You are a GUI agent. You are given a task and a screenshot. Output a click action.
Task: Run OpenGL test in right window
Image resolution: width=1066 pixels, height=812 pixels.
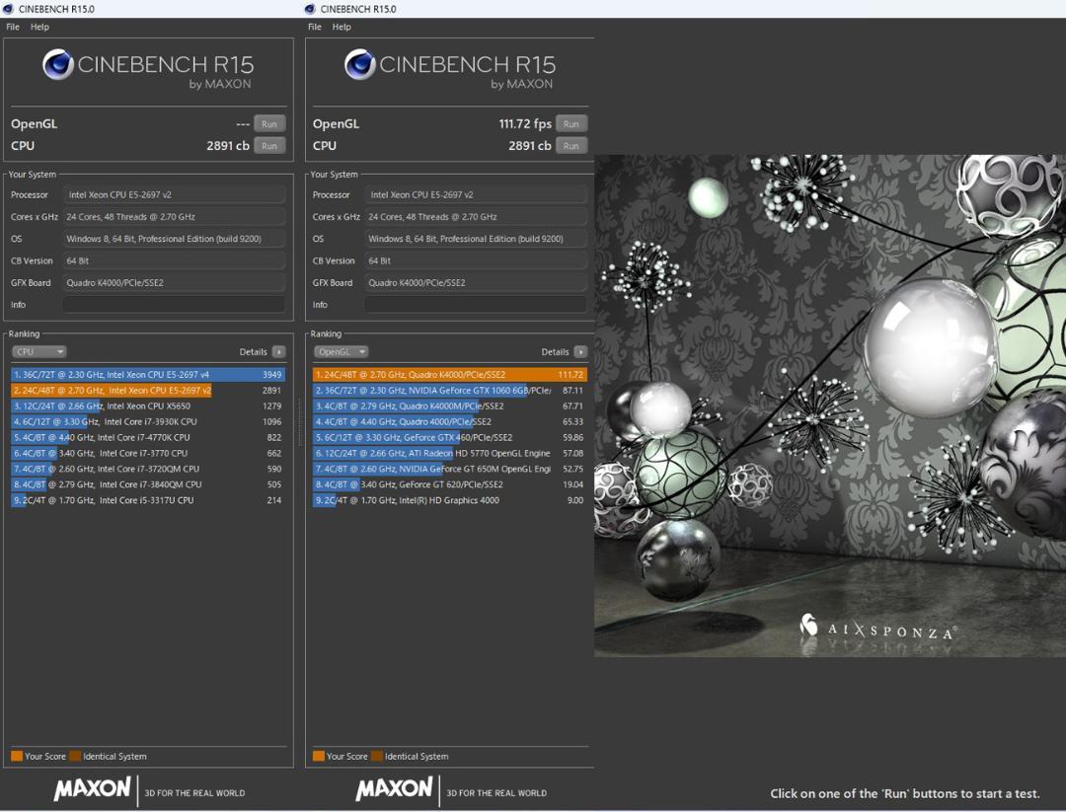click(571, 123)
